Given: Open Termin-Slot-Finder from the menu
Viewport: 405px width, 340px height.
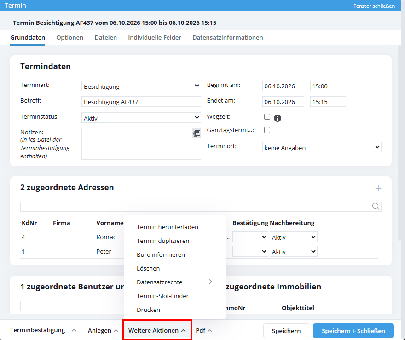Looking at the screenshot, I should (163, 296).
